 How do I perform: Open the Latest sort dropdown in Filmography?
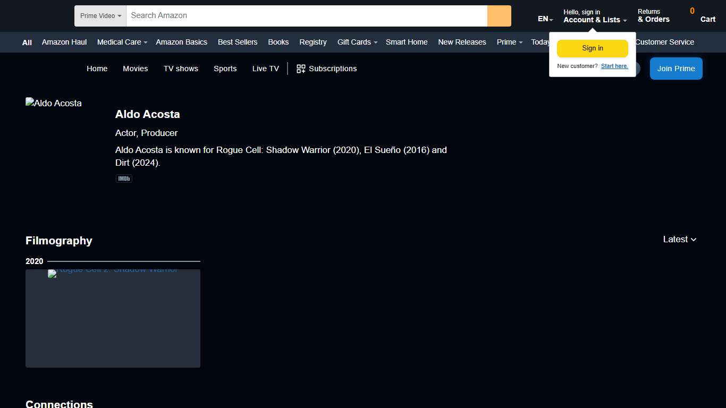(679, 240)
